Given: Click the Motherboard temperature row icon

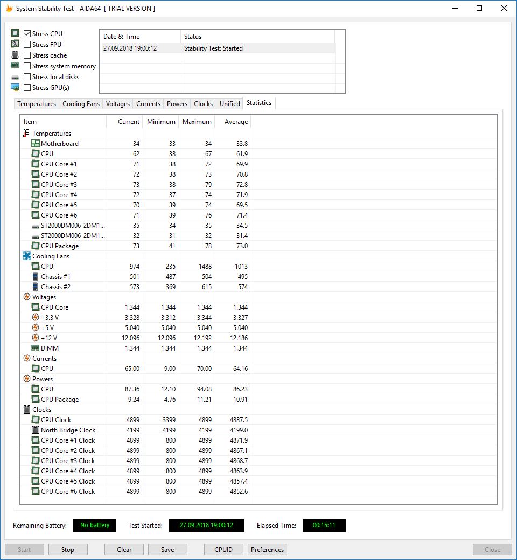Looking at the screenshot, I should click(36, 144).
